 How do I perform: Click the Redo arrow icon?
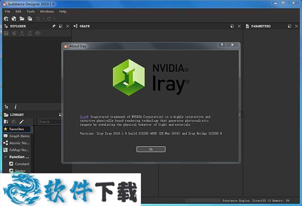click(x=49, y=19)
